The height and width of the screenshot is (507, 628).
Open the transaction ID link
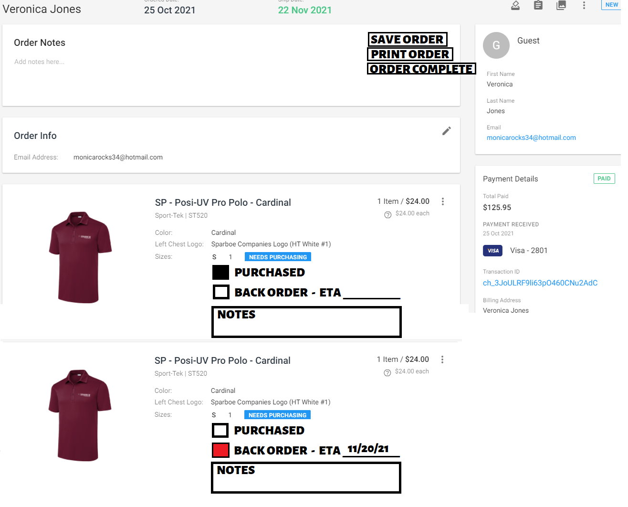point(540,283)
